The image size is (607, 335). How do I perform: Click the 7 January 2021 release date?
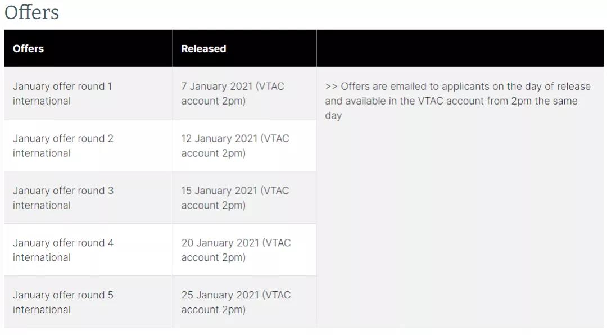217,86
